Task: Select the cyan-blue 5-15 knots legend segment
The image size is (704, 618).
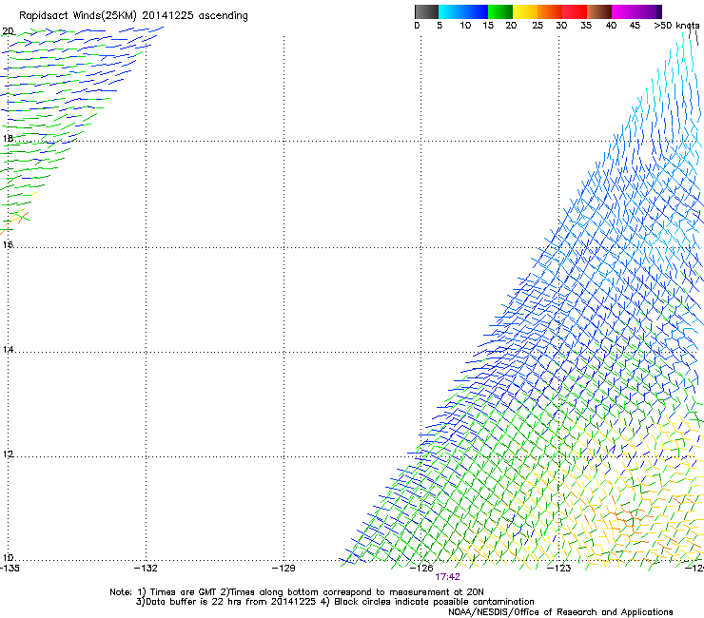Action: (463, 11)
